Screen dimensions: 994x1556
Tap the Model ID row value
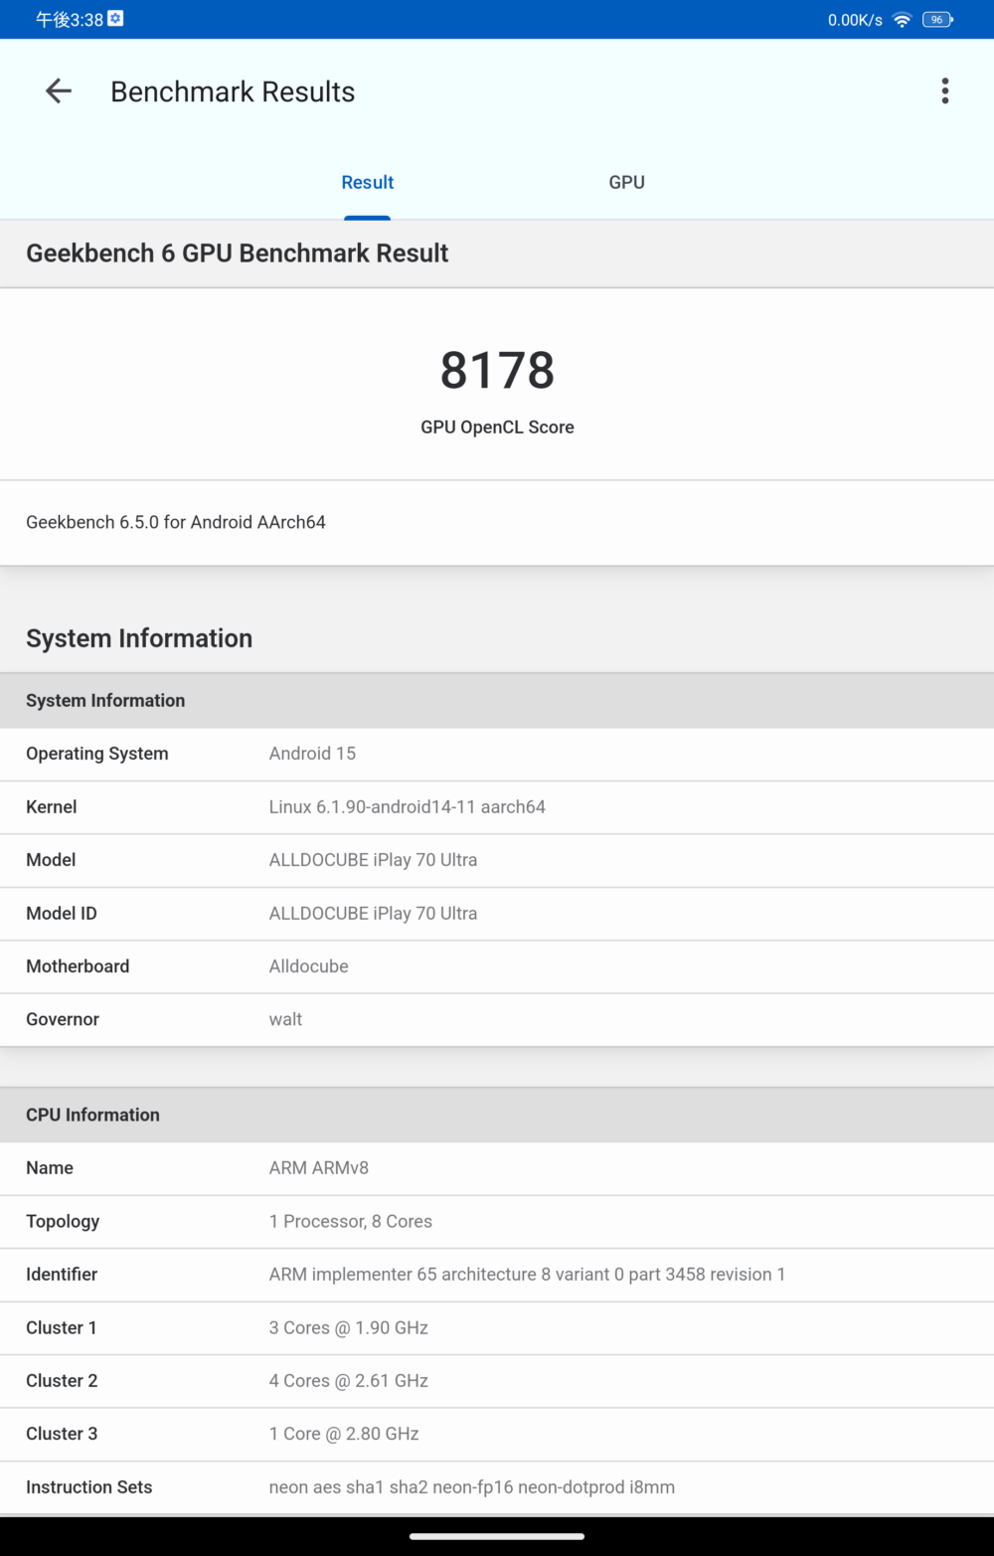pyautogui.click(x=373, y=914)
